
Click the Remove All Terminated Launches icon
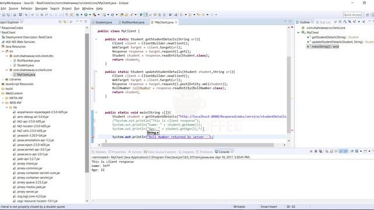[x=321, y=152]
